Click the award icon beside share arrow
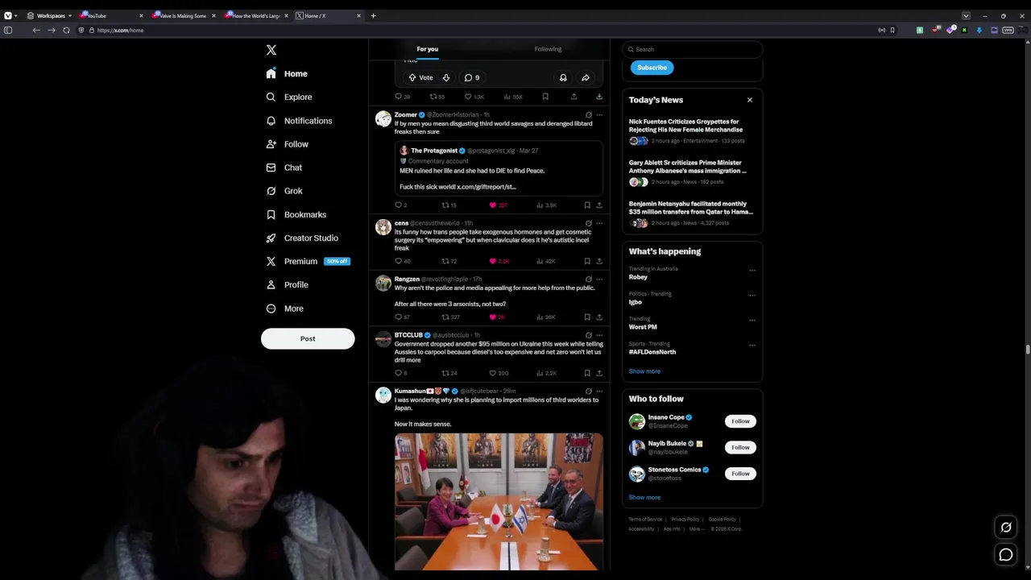This screenshot has width=1031, height=580. 563,77
